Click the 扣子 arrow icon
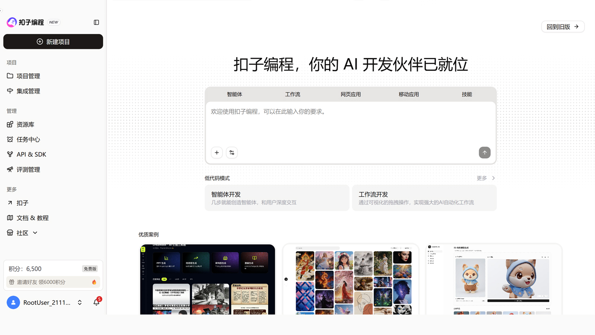The width and height of the screenshot is (595, 335). point(10,203)
